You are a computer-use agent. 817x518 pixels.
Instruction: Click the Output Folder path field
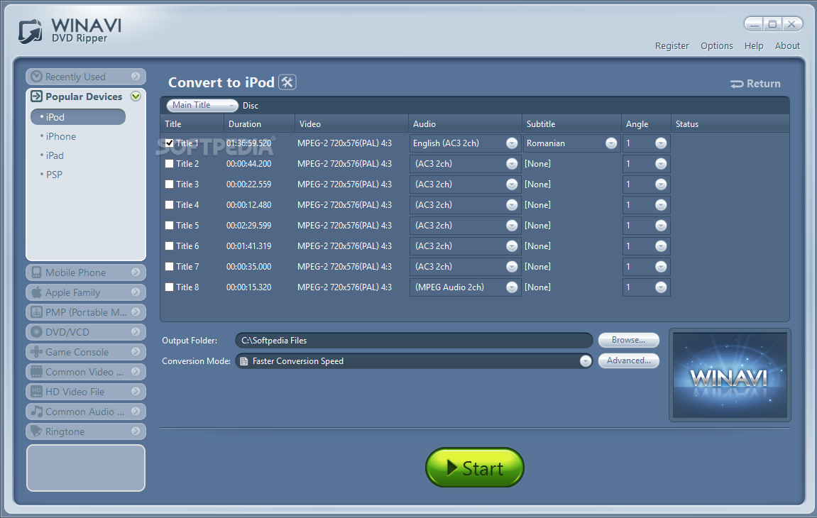414,341
